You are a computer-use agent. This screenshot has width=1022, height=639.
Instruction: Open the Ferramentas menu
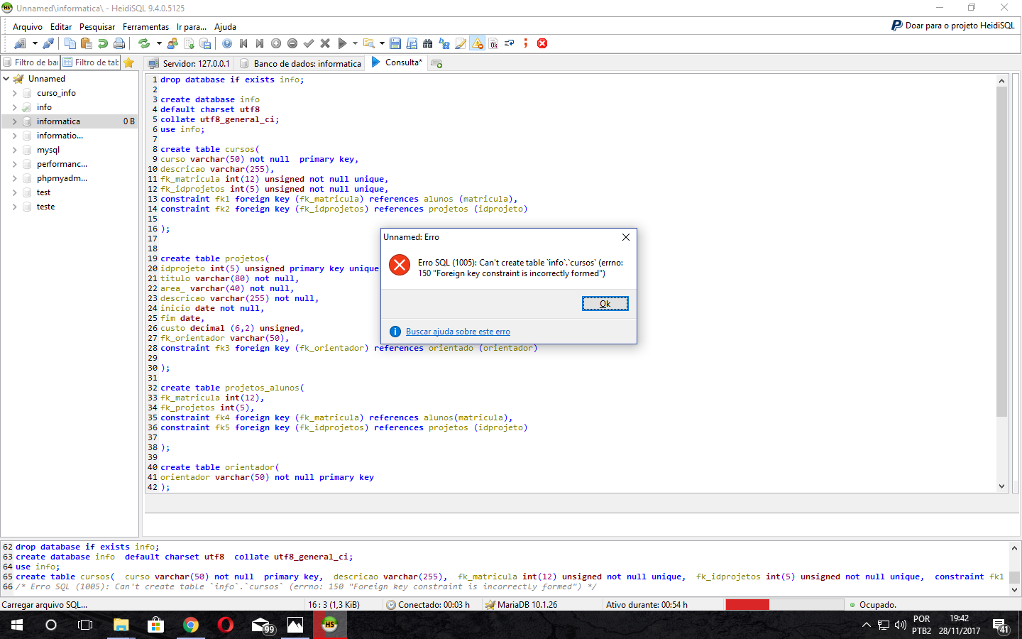point(145,27)
